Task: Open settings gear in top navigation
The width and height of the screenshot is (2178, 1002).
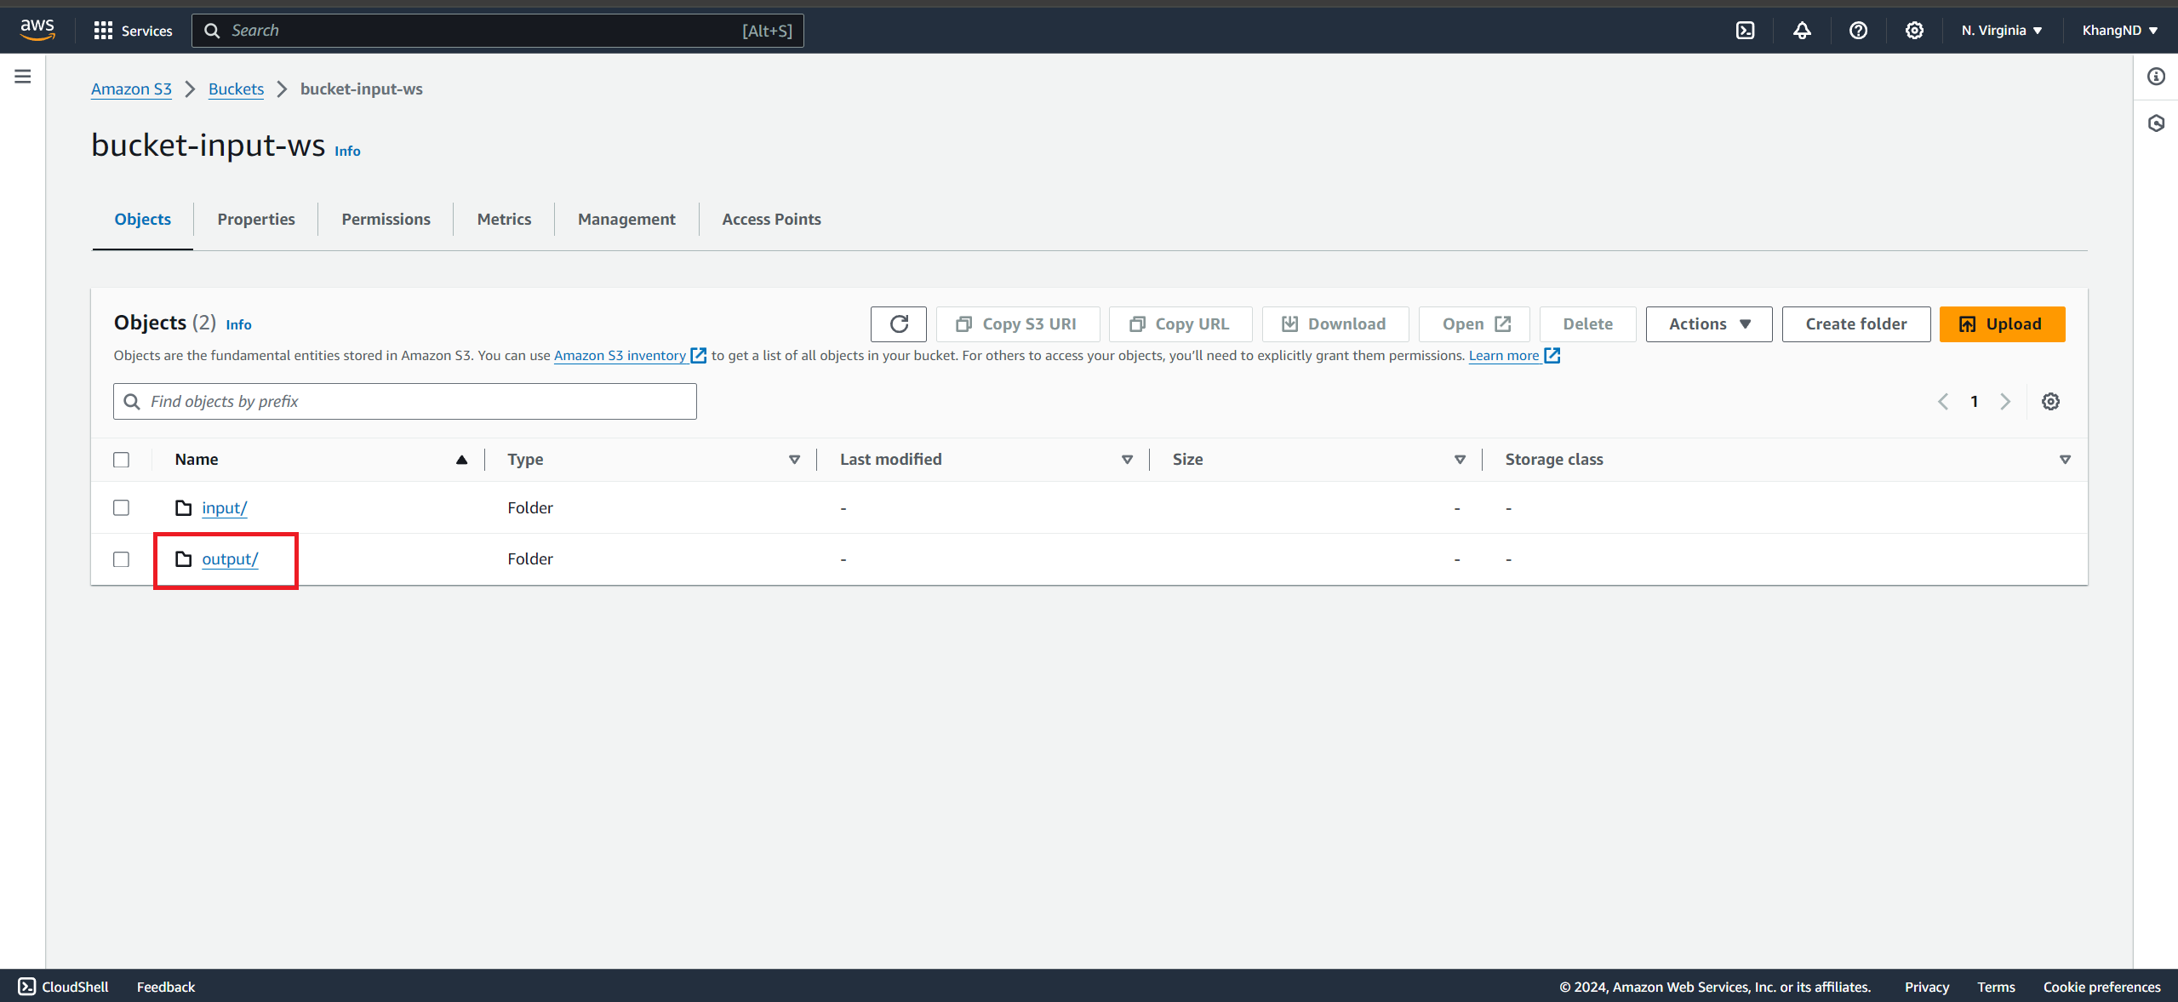Action: click(x=1914, y=31)
